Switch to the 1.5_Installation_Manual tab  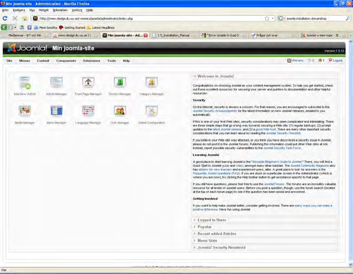173,35
